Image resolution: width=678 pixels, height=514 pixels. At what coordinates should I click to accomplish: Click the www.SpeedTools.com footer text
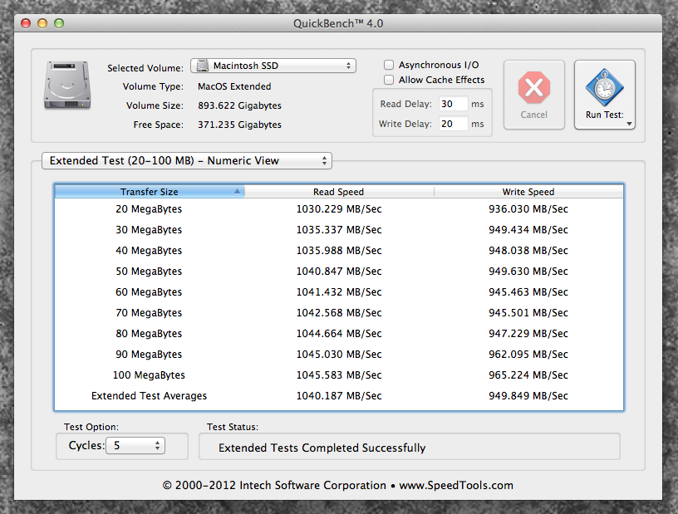(456, 486)
